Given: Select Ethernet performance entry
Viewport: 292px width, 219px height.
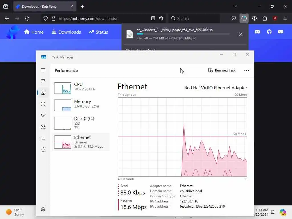Looking at the screenshot, I should click(80, 142).
